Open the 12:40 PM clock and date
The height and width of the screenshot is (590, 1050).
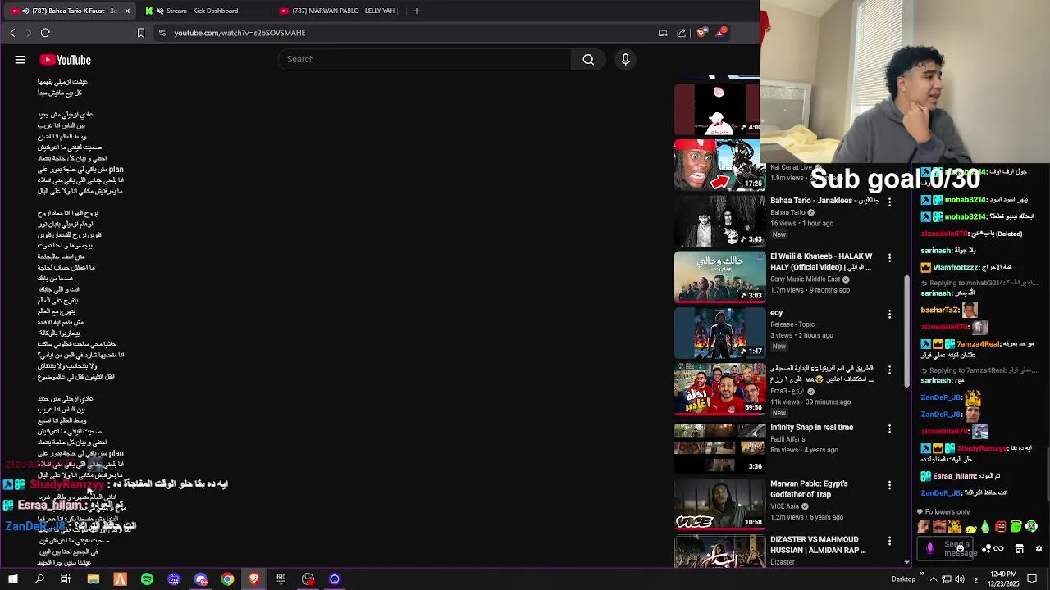(1002, 579)
